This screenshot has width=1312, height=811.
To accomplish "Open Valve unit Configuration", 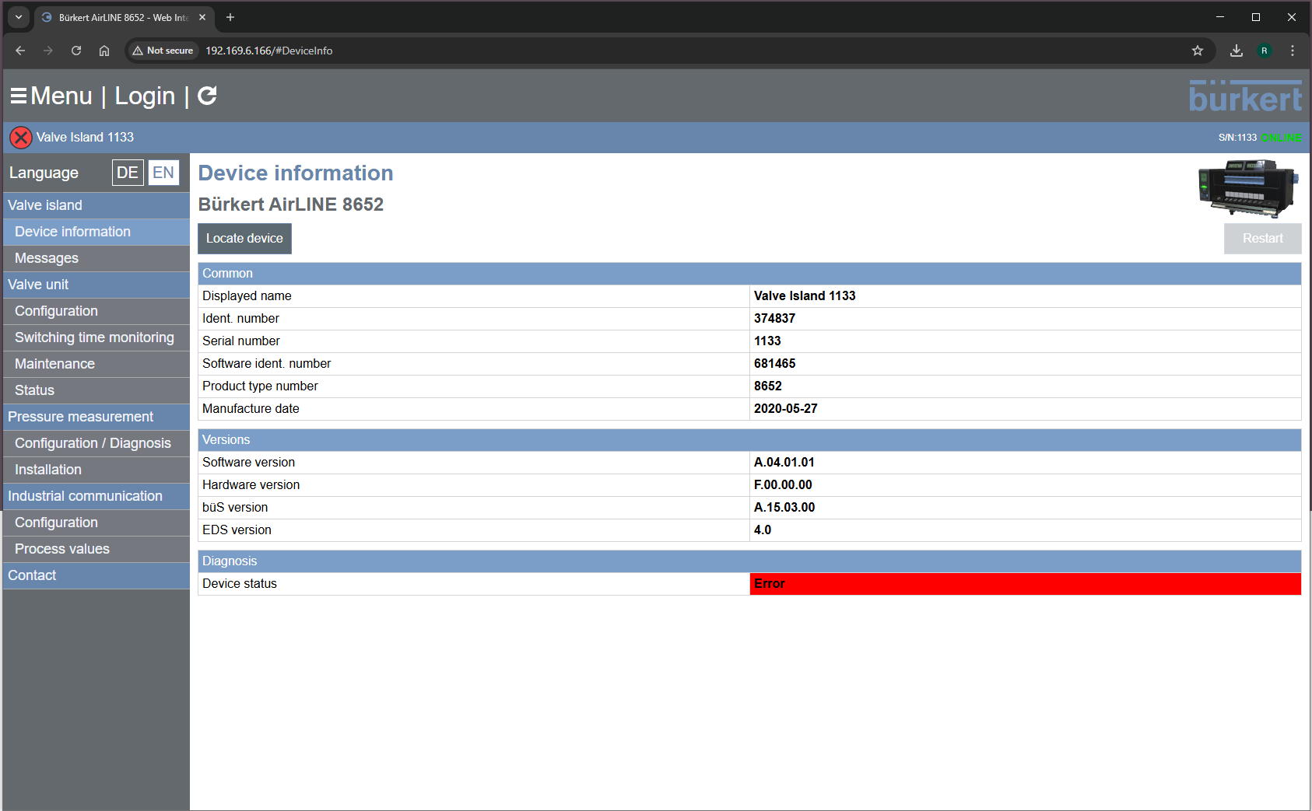I will click(x=96, y=311).
